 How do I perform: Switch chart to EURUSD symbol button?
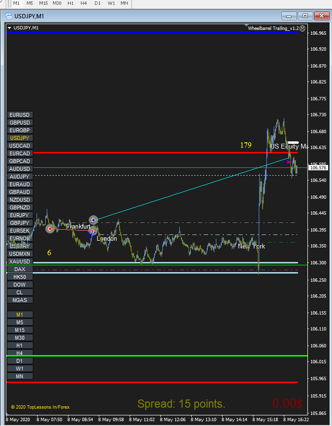click(x=20, y=115)
